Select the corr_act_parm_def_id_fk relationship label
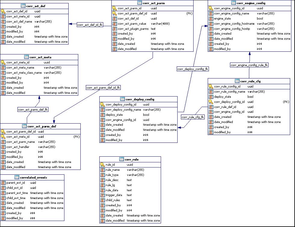Image resolution: width=295 pixels, height=227 pixels. 103,88
